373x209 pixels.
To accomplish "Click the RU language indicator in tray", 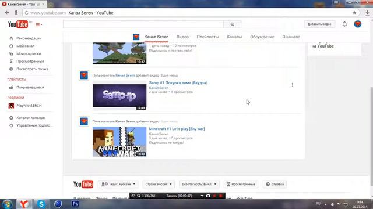I will tap(318, 204).
